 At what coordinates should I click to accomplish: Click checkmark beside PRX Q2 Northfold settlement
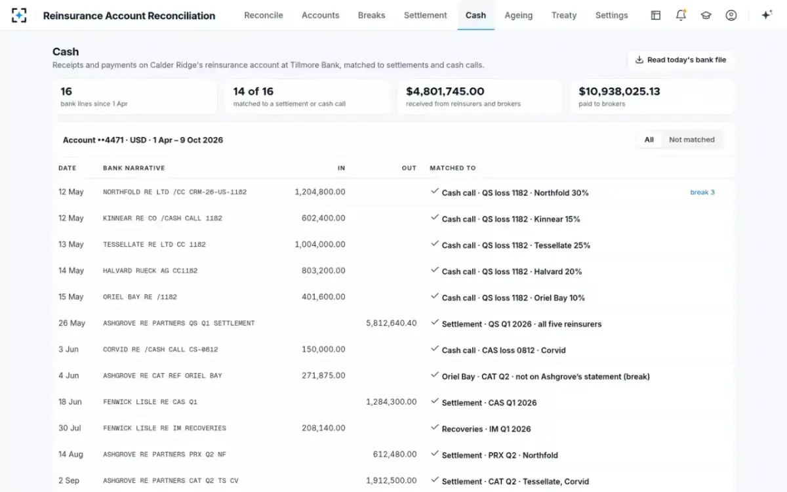point(434,454)
